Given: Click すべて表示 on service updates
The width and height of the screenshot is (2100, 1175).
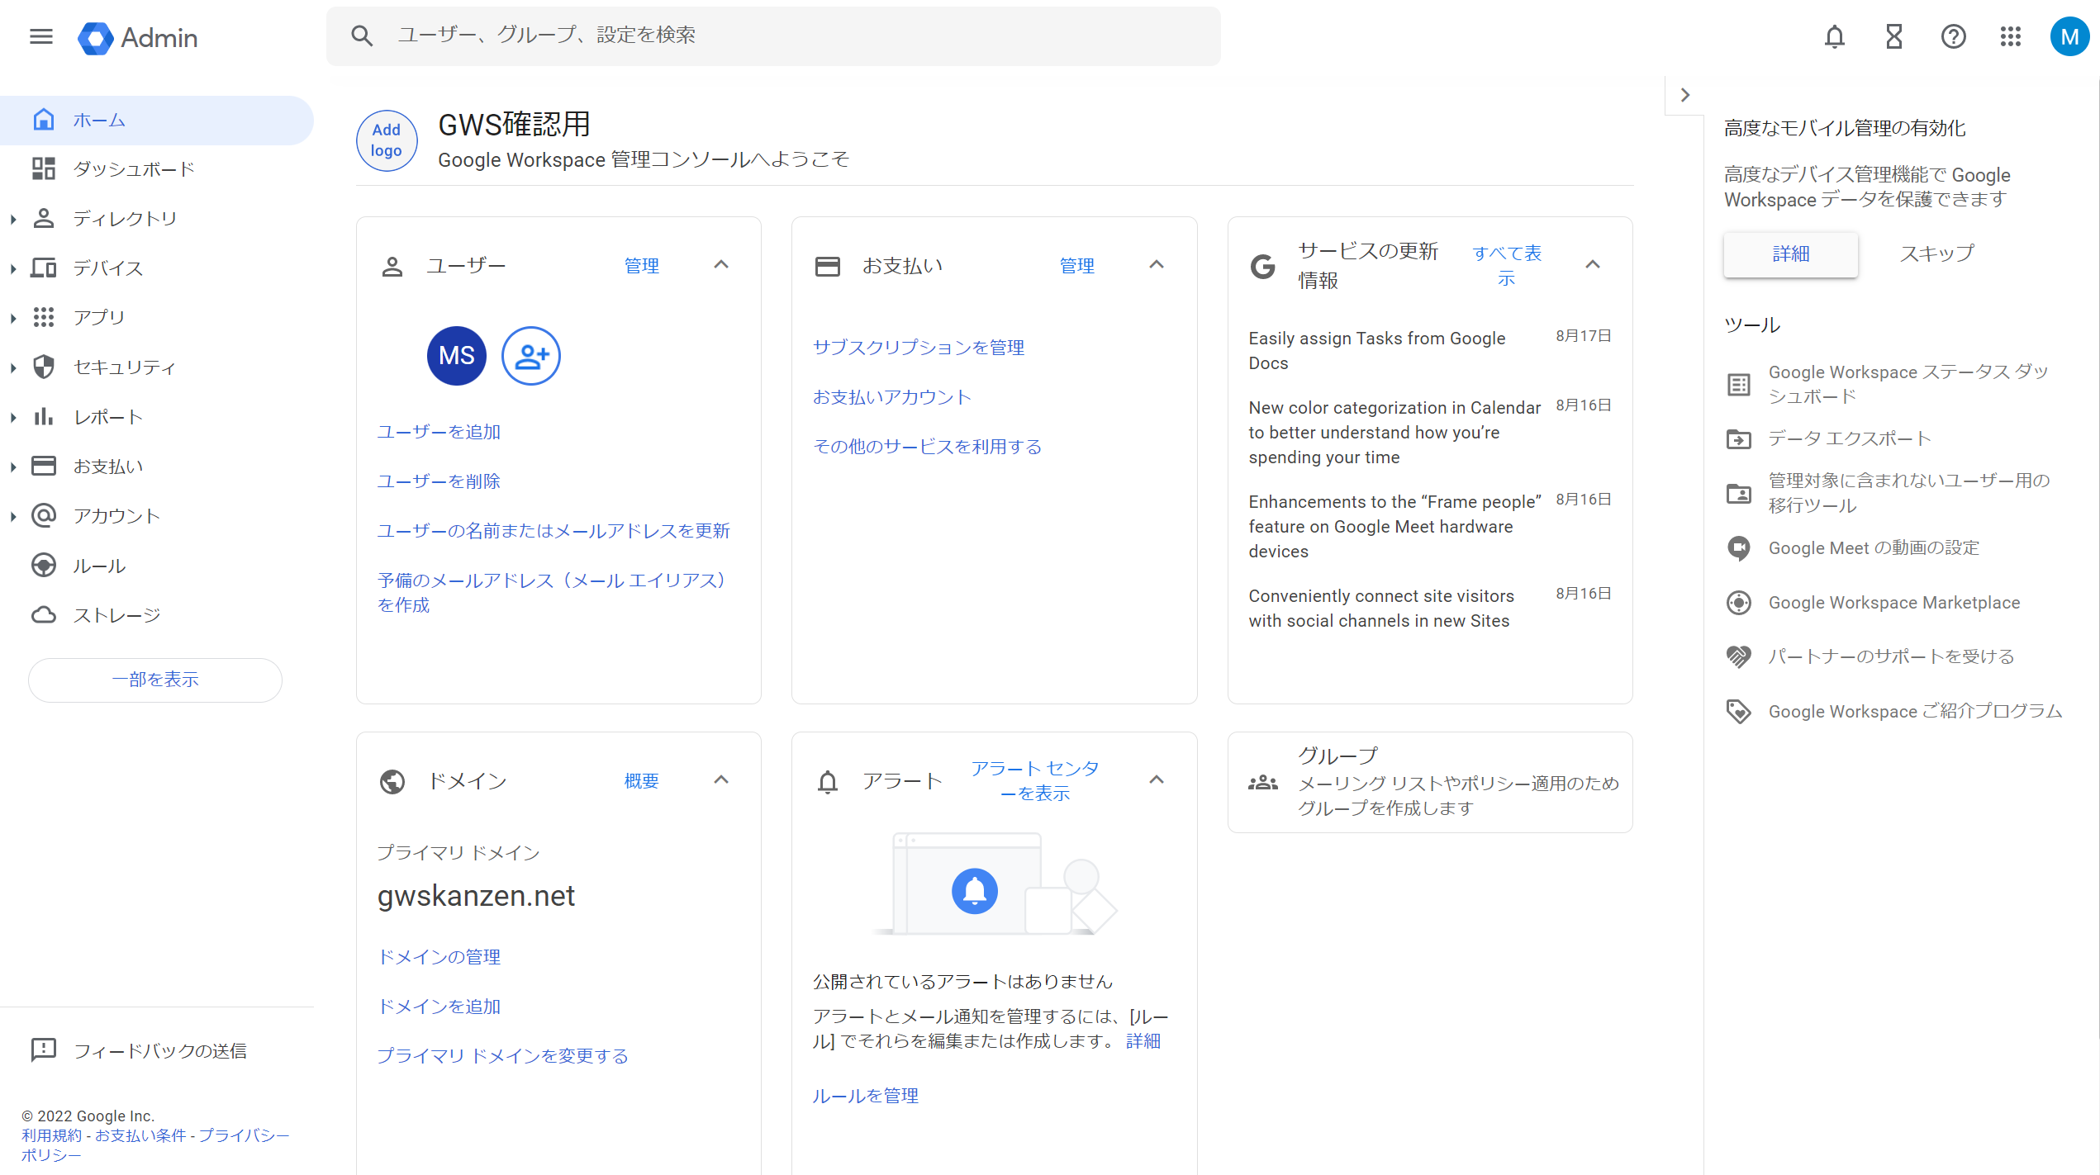Looking at the screenshot, I should tap(1506, 266).
